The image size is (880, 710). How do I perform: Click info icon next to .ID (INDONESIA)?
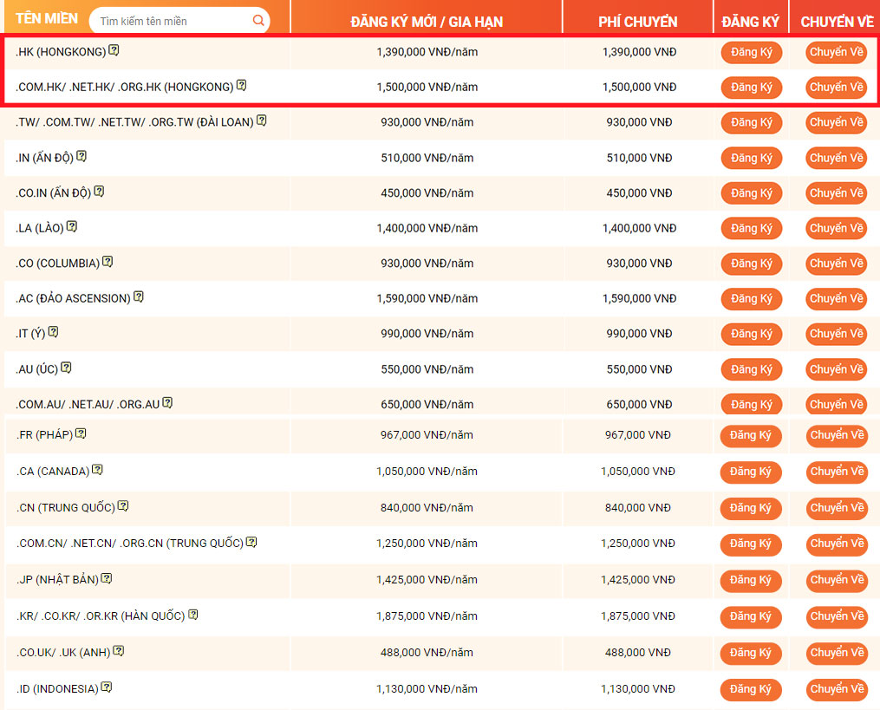pyautogui.click(x=107, y=687)
